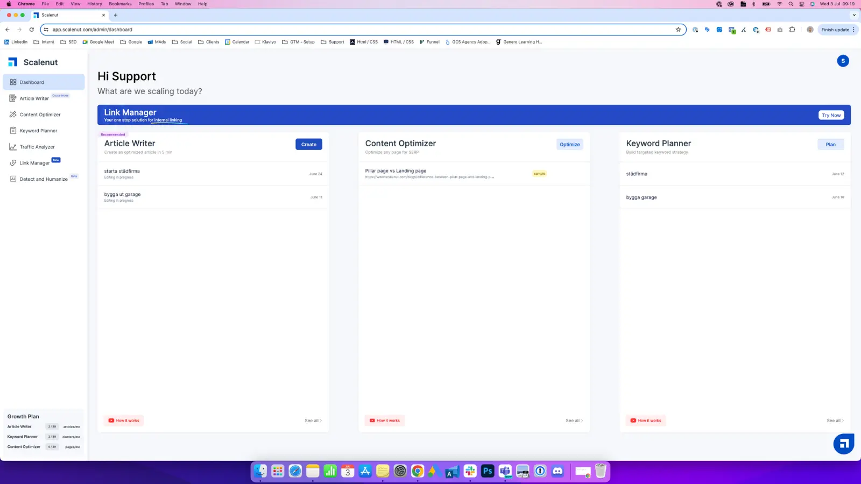Open the LinkedIn bookmark
The height and width of the screenshot is (484, 861).
(16, 42)
